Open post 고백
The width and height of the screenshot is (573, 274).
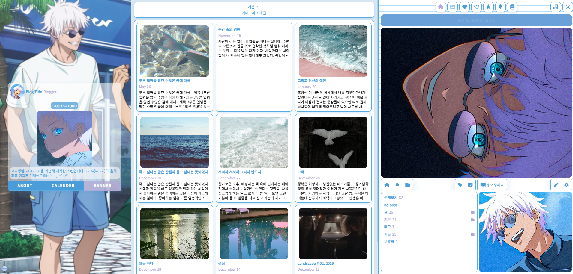(301, 172)
